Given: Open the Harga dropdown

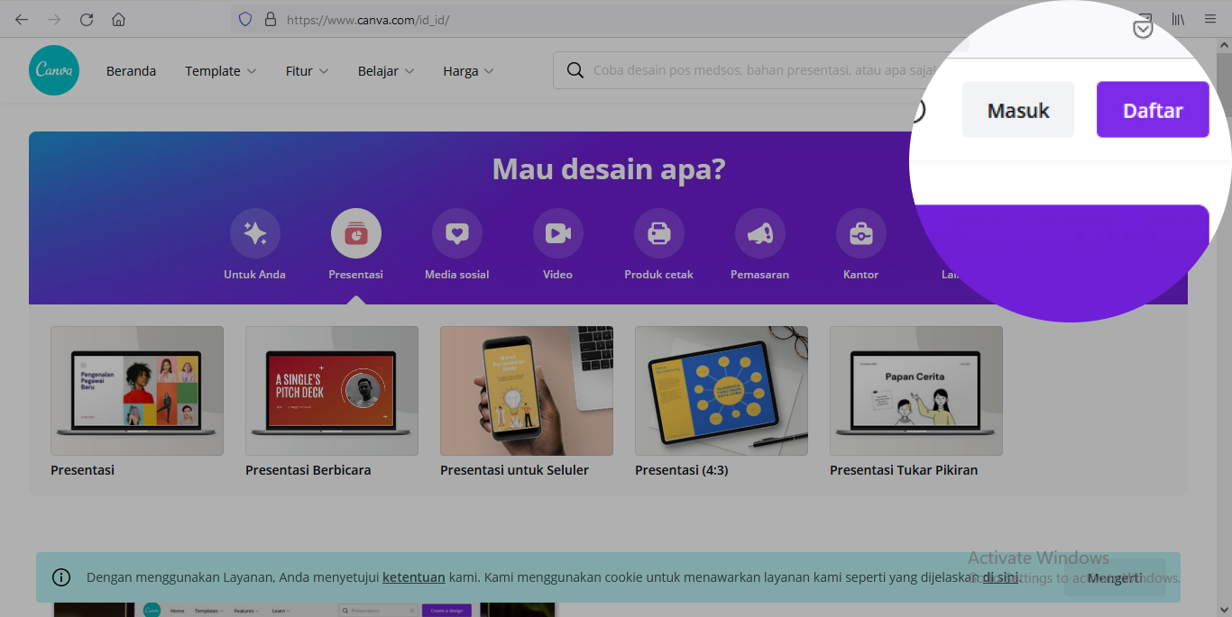Looking at the screenshot, I should tap(466, 70).
